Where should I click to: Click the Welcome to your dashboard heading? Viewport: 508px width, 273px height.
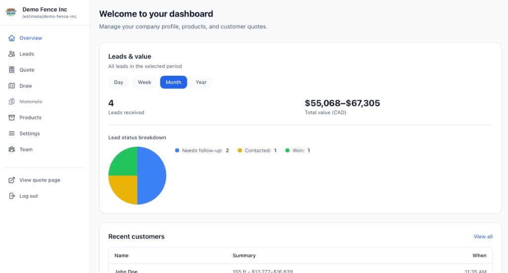156,14
